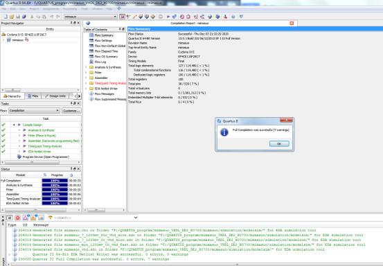Image resolution: width=383 pixels, height=266 pixels.
Task: Select the 'Full Compilation was successful' log message
Action: (100, 259)
